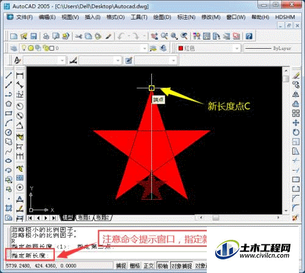Select the Erase tool in Modify toolbar
The height and width of the screenshot is (273, 305).
click(x=296, y=75)
